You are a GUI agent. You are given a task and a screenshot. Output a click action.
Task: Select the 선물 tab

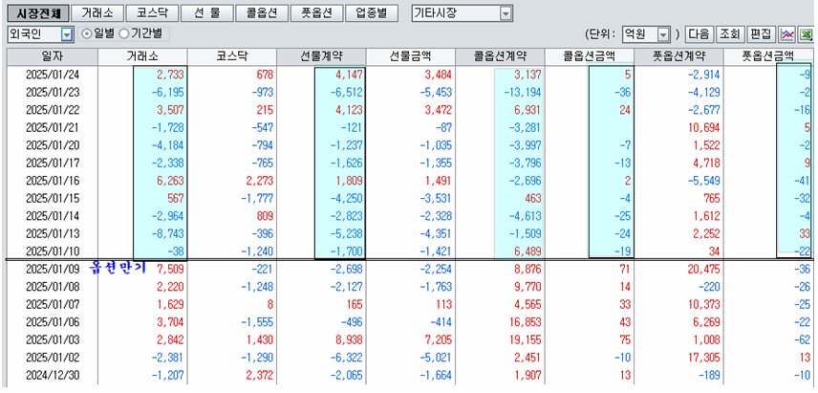tap(205, 13)
